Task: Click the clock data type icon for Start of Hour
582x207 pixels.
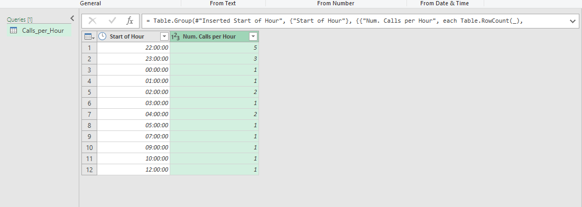Action: pyautogui.click(x=102, y=36)
